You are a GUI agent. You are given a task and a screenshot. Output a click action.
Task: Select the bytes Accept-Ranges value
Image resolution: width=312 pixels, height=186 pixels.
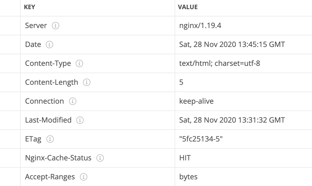point(188,177)
